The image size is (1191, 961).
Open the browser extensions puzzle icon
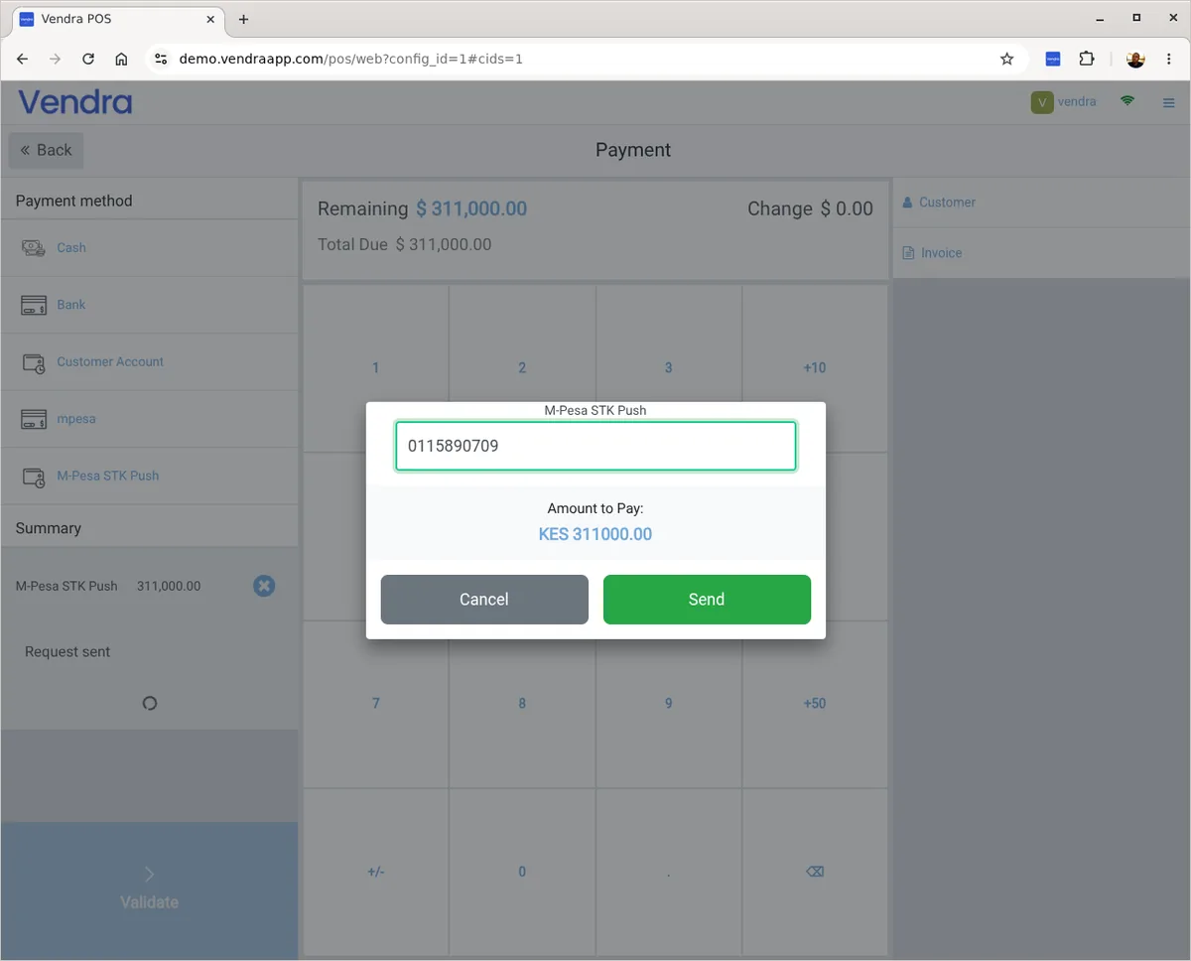click(x=1087, y=59)
